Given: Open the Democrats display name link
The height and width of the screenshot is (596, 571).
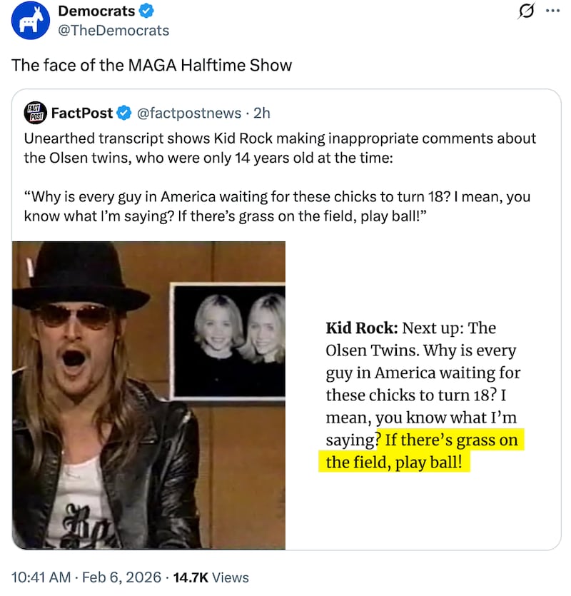Looking at the screenshot, I should coord(96,11).
